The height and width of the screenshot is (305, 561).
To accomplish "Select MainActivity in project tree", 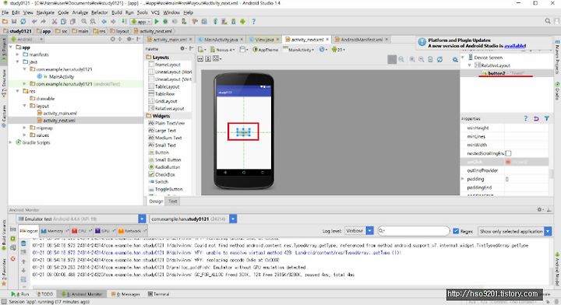I will coord(61,76).
